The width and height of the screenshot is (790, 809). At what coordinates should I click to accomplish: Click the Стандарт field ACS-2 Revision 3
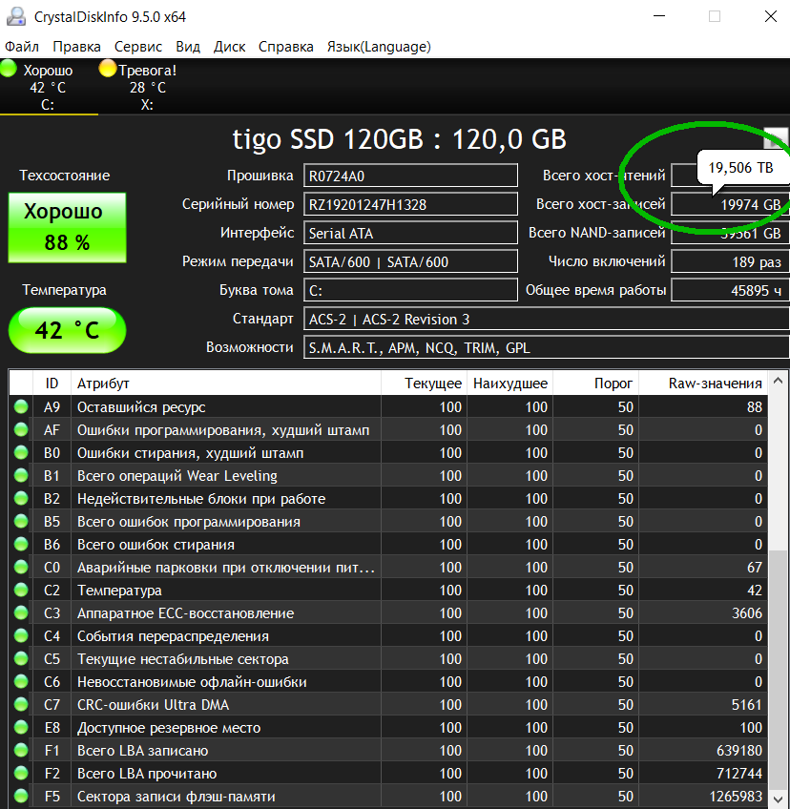coord(546,319)
